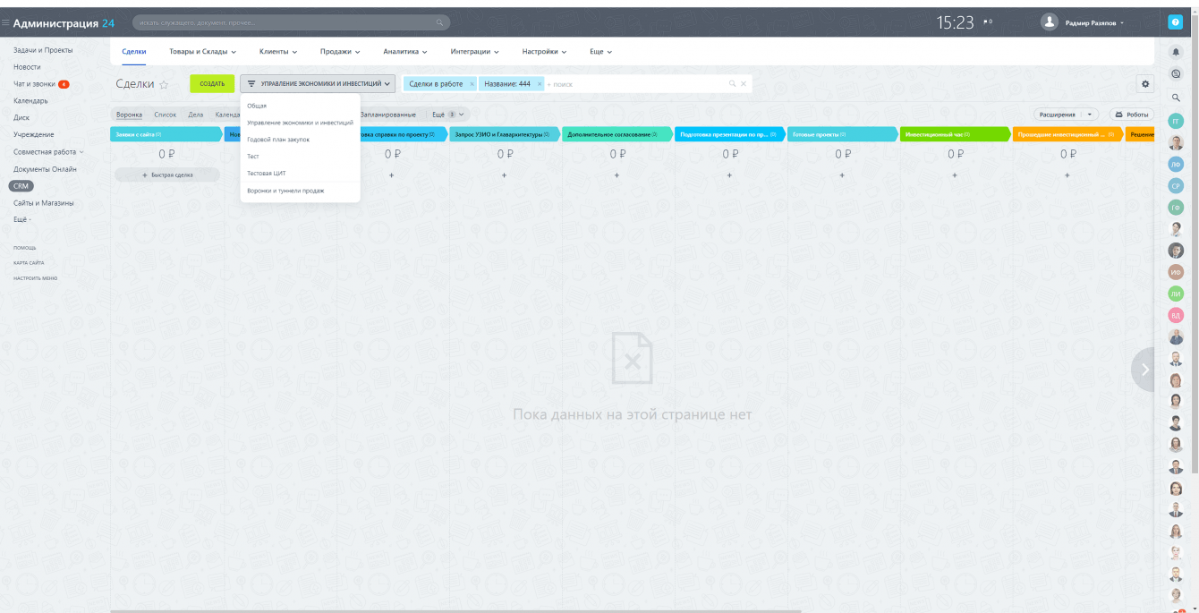Screen dimensions: 1199x613
Task: Click the right arrow to scroll the kanban
Action: (1144, 370)
